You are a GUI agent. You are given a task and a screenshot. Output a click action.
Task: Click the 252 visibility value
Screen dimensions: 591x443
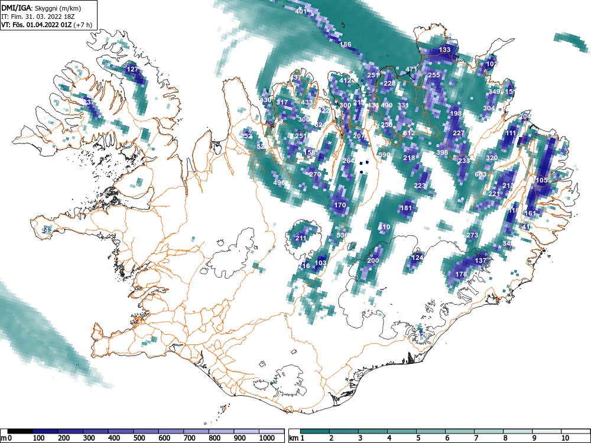coord(246,136)
